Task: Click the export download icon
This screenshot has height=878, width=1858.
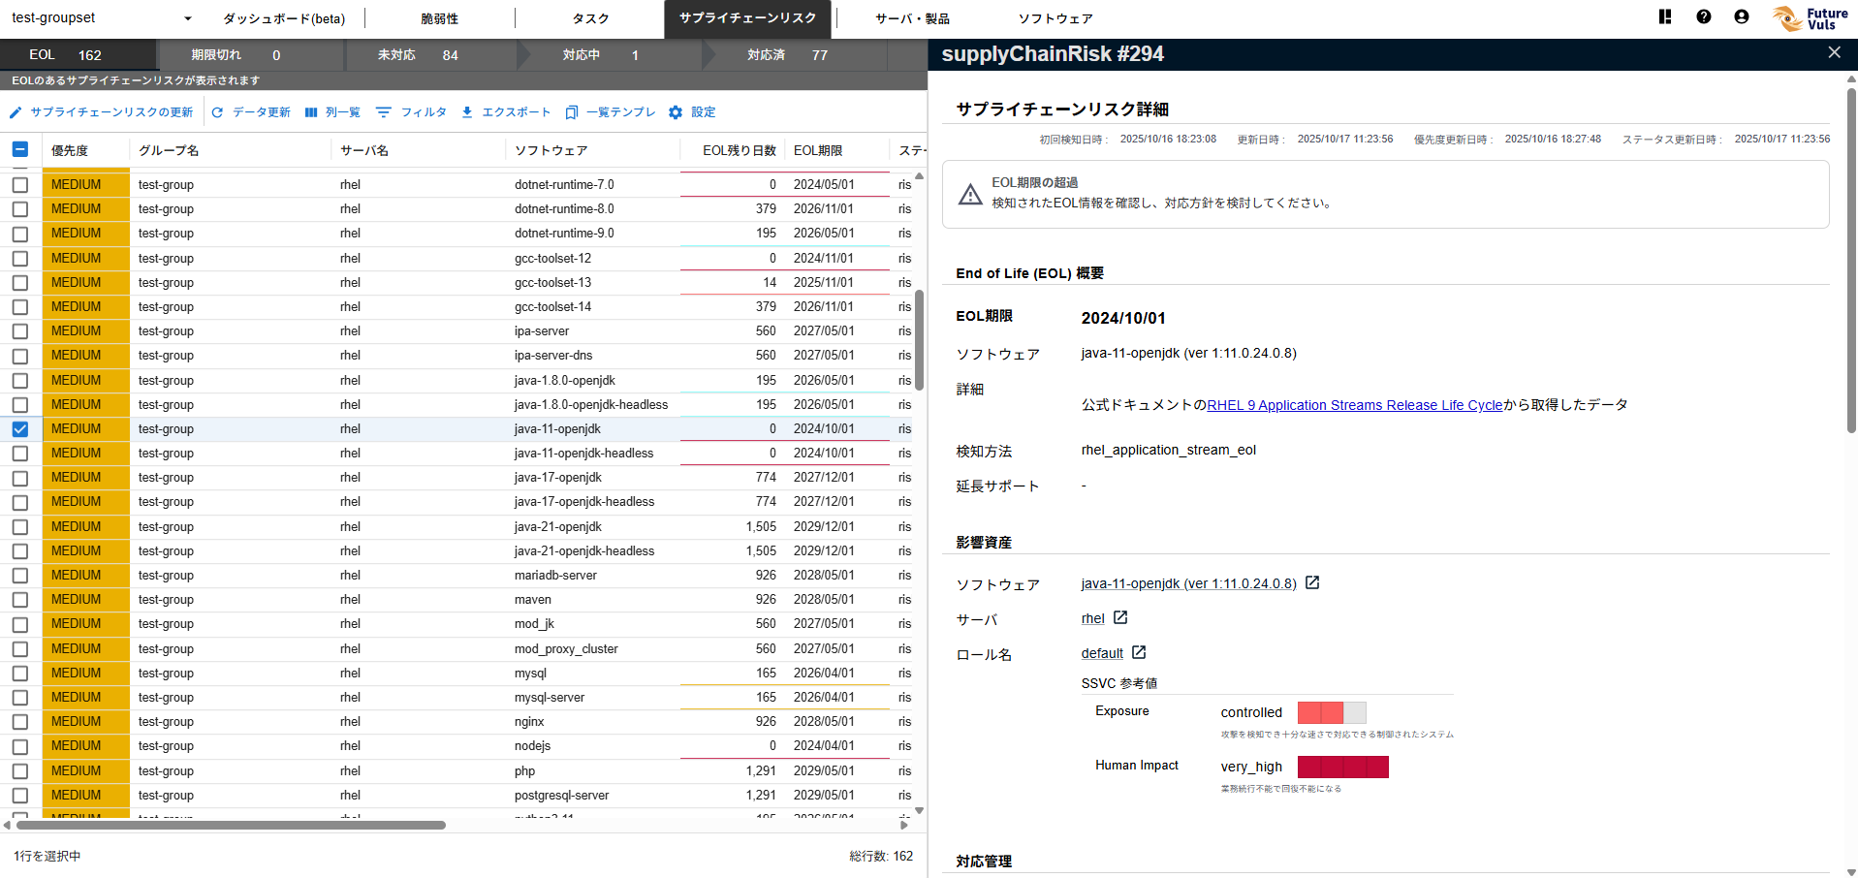Action: [467, 112]
